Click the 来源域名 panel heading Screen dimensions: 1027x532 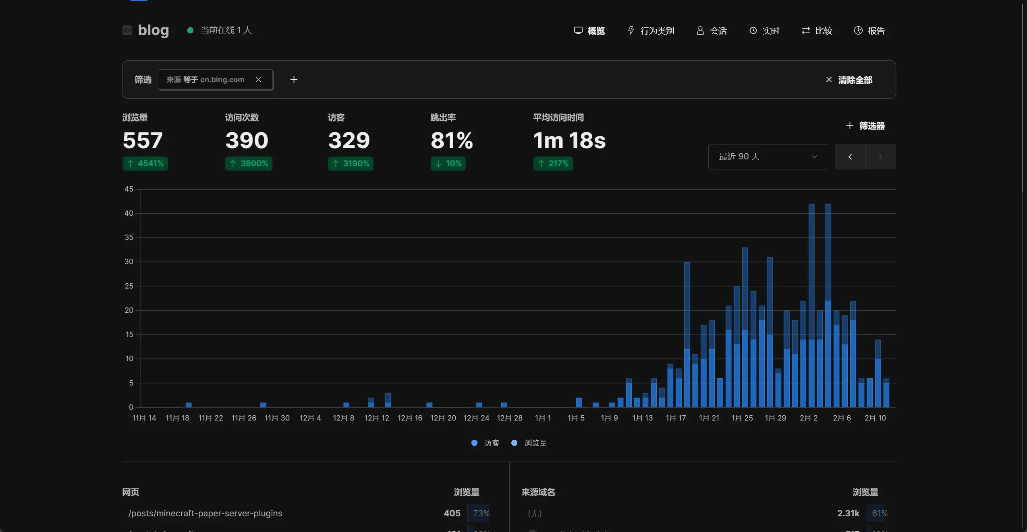538,492
